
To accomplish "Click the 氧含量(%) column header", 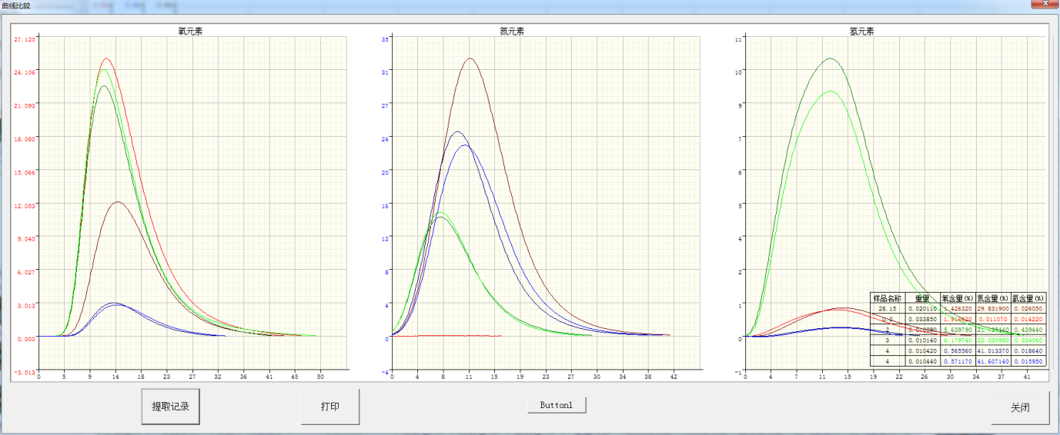I will [x=958, y=297].
